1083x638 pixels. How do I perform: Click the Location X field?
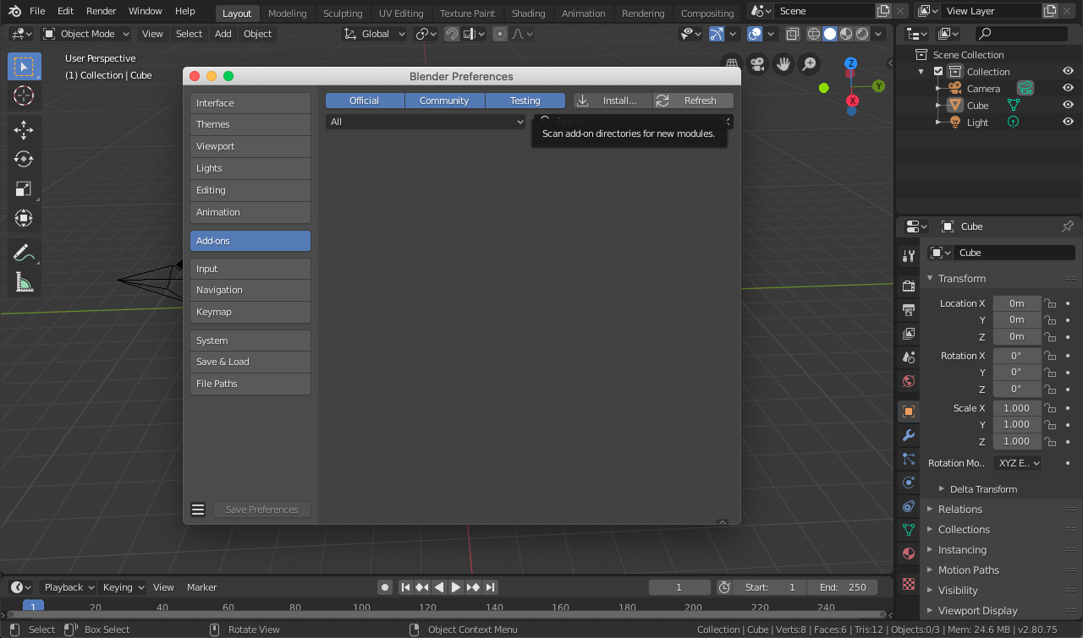(1016, 303)
